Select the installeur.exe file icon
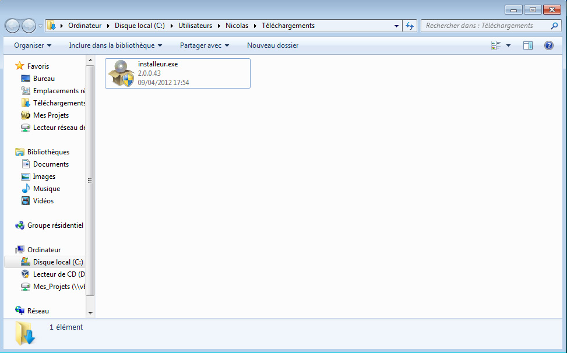The width and height of the screenshot is (567, 353). [121, 73]
